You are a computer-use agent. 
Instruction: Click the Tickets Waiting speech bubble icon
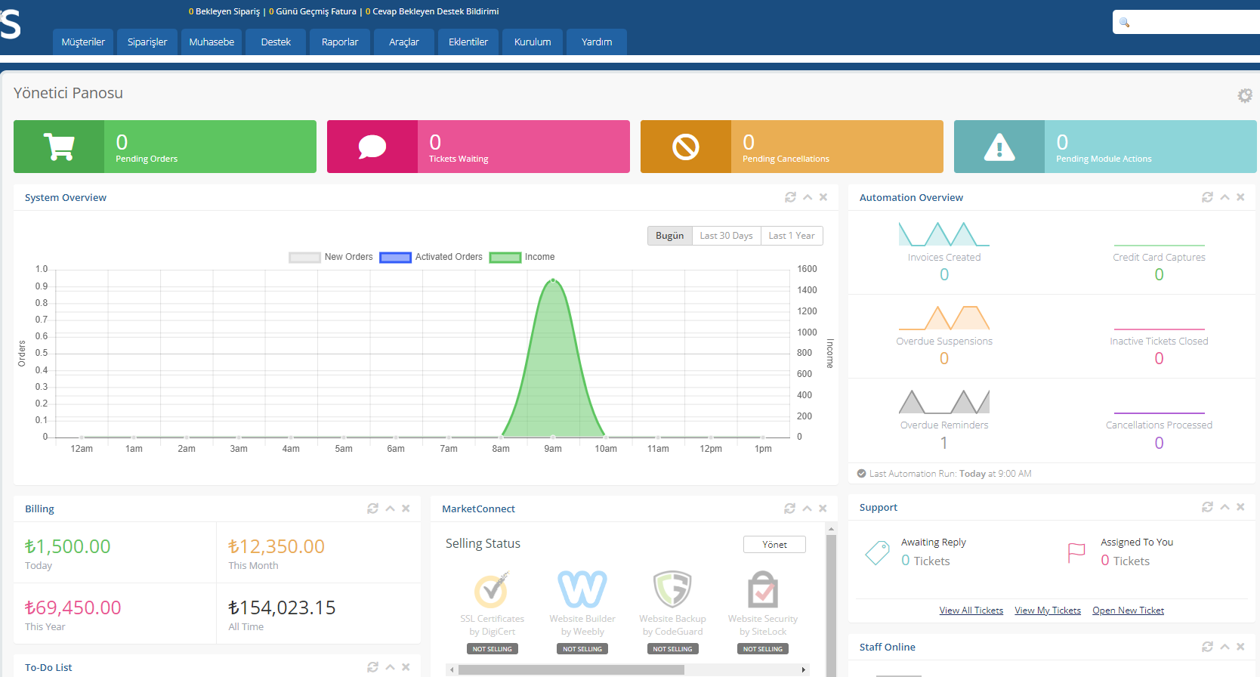(372, 147)
